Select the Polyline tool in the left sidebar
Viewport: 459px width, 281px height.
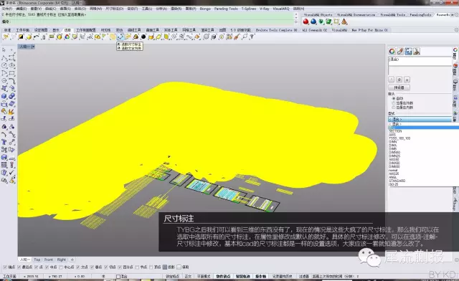click(x=4, y=57)
